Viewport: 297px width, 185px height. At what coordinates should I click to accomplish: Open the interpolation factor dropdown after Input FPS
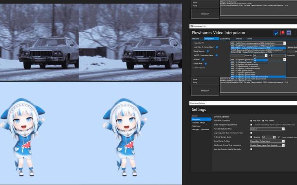tap(261, 56)
